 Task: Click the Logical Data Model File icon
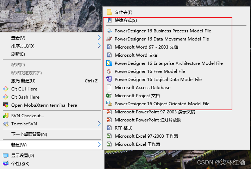[109, 79]
